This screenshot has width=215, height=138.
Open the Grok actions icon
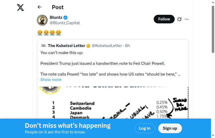pyautogui.click(x=180, y=19)
